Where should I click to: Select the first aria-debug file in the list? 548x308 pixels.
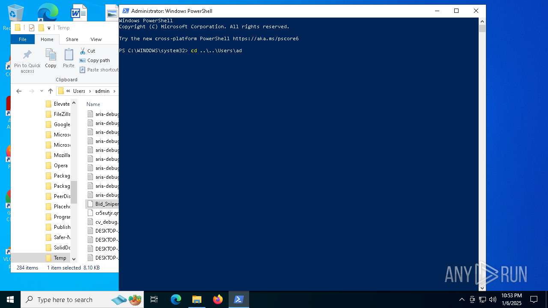[x=103, y=114]
